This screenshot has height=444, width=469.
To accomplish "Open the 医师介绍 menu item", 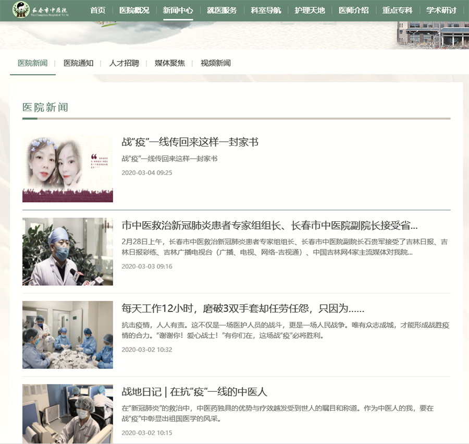I will pos(353,10).
